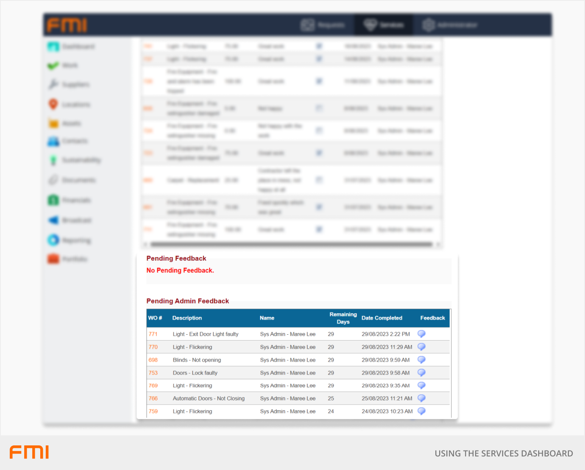The image size is (585, 470).
Task: Open work order 770 link
Action: [153, 347]
